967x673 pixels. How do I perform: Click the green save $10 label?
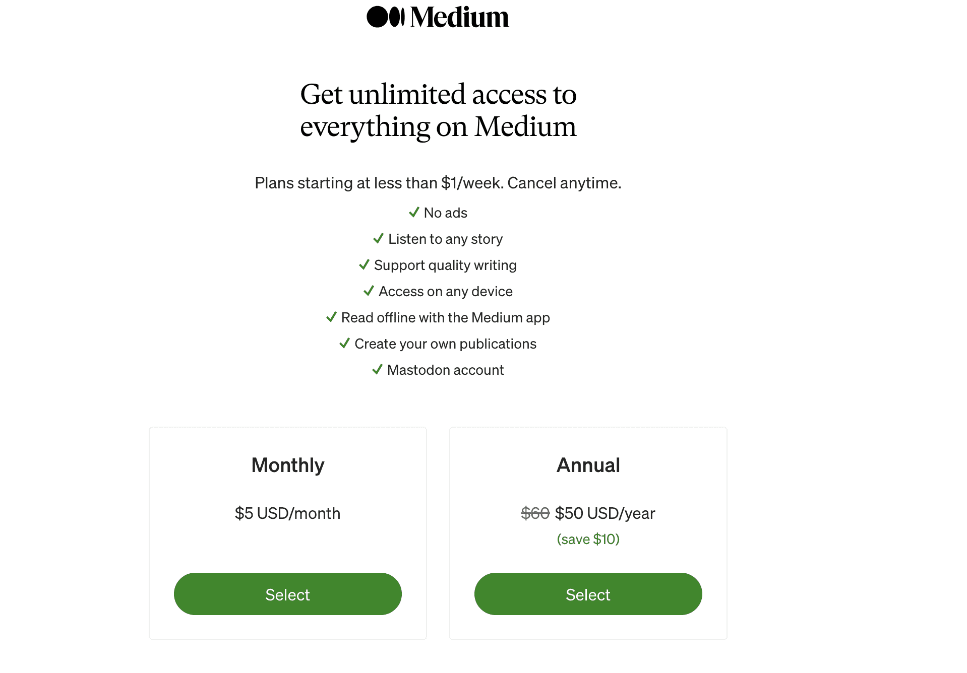[588, 539]
